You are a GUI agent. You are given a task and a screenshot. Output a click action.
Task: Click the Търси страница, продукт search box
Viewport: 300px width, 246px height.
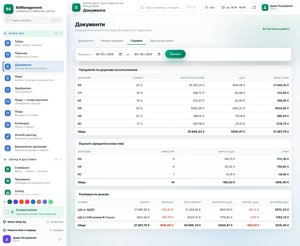pos(168,8)
